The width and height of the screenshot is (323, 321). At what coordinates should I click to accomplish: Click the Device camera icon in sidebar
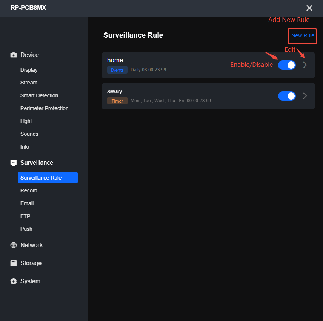[x=13, y=55]
